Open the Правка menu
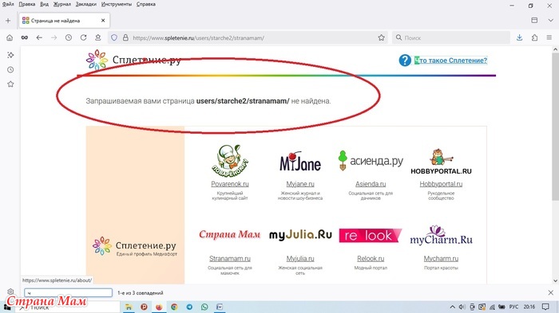 tap(26, 4)
